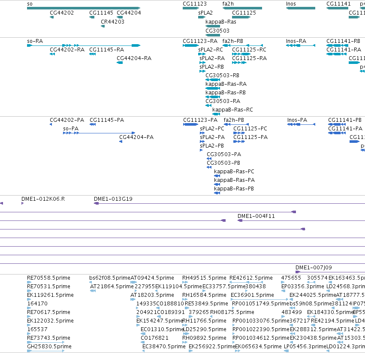Screen dimensions: 365x353
Task: Click the CG11125 gene label
Action: tap(244, 13)
